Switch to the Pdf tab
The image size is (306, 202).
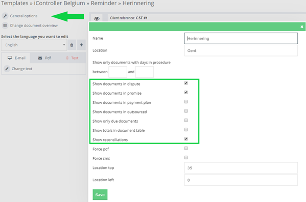point(44,58)
